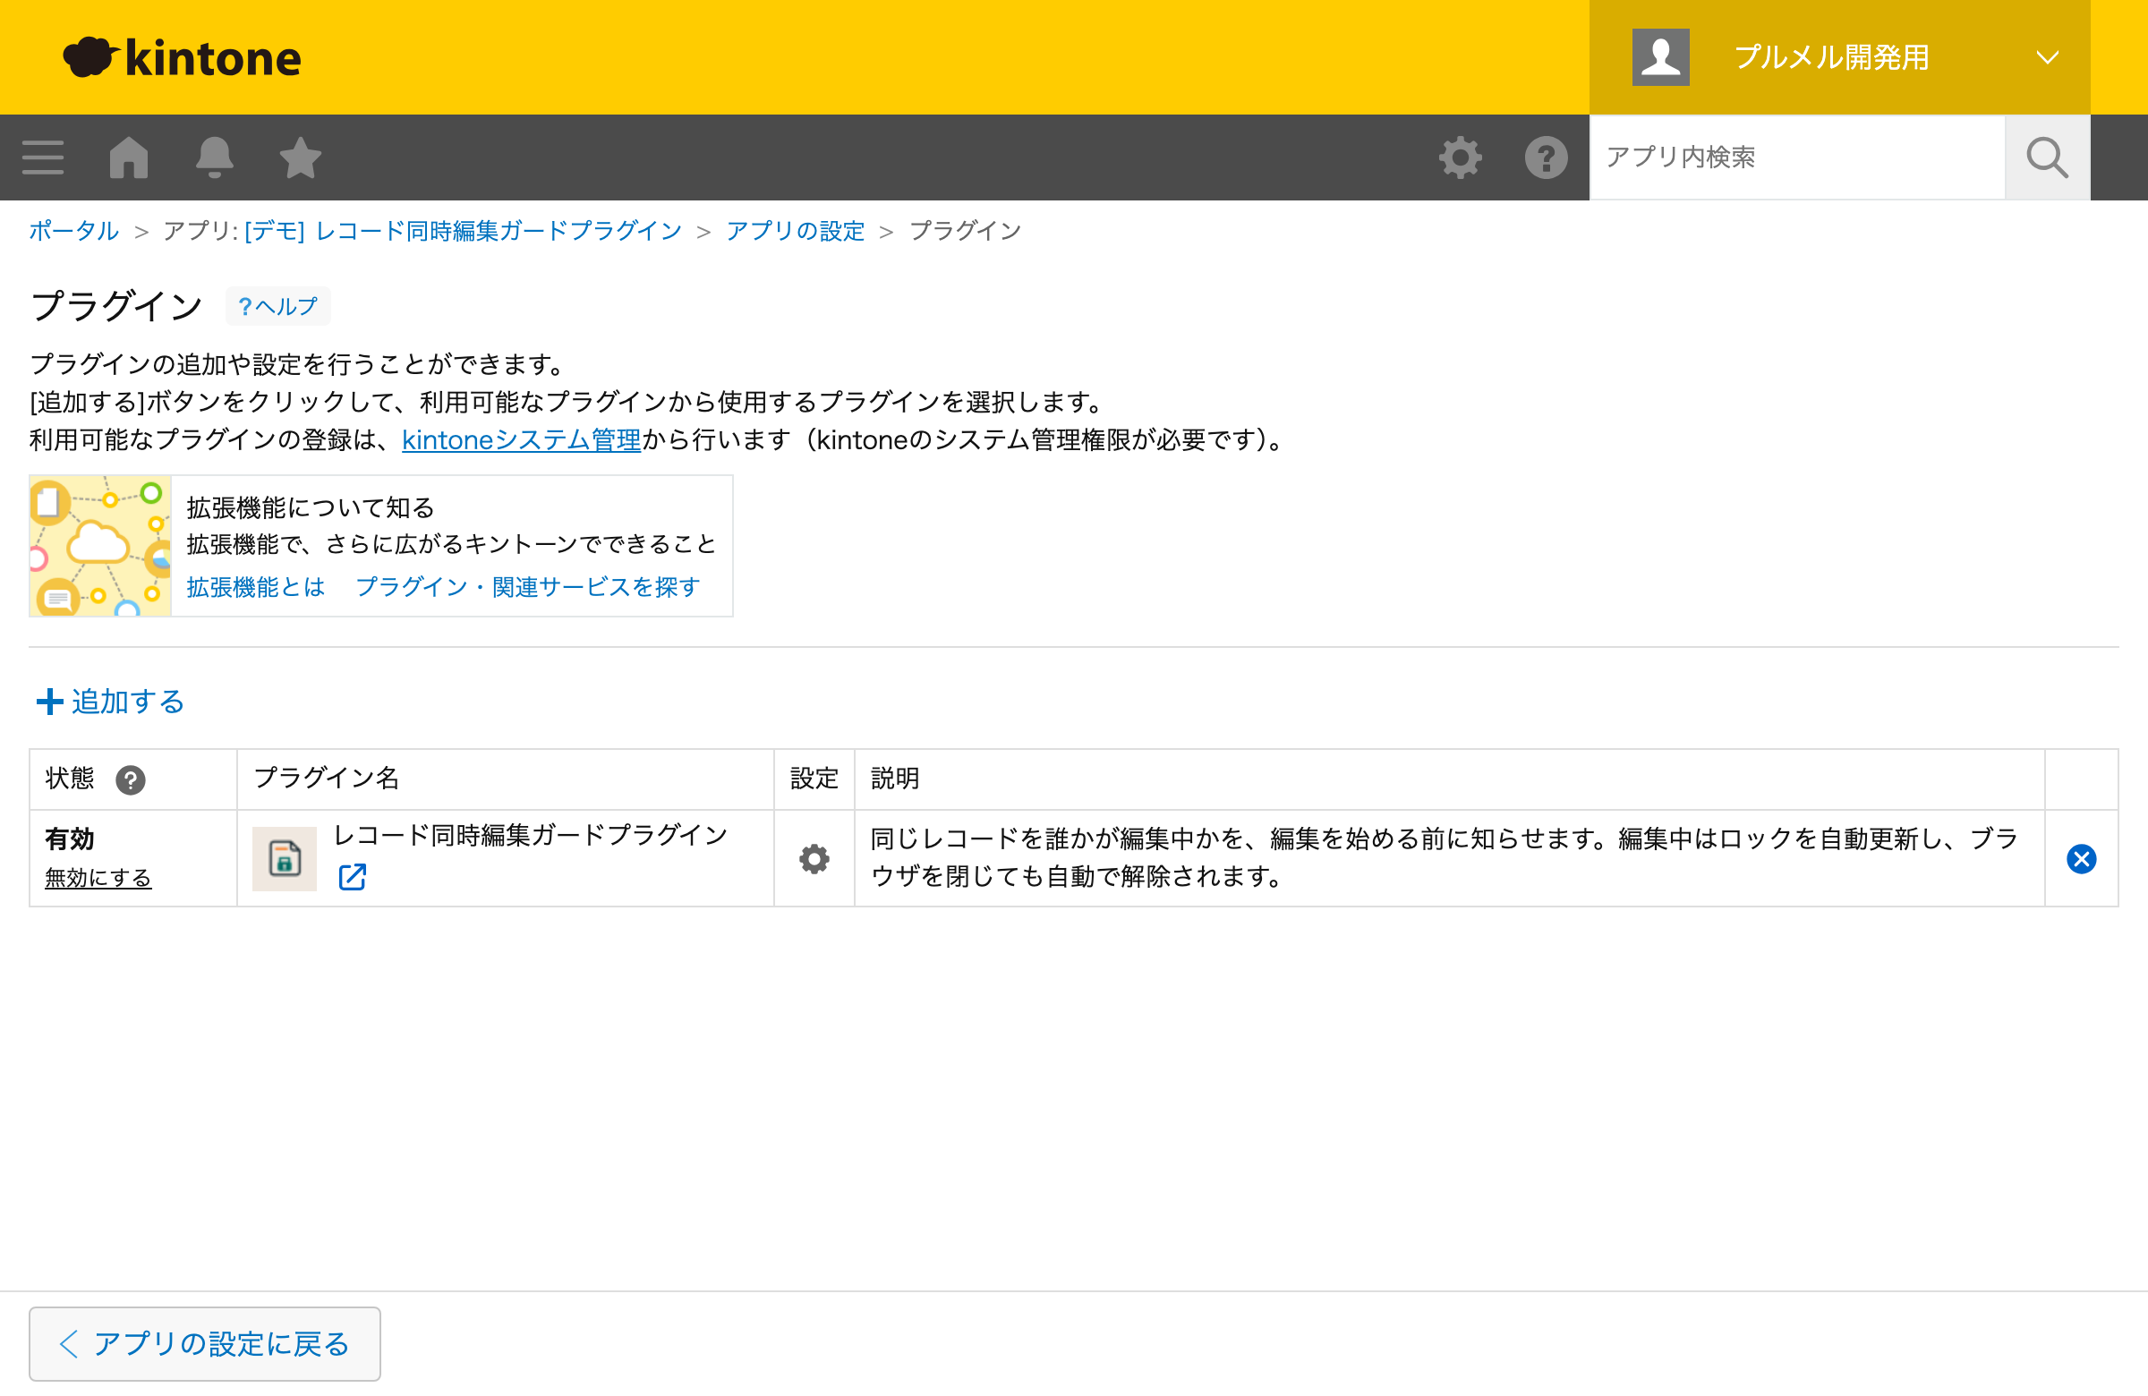
Task: Follow the ポータル breadcrumb link
Action: [74, 231]
